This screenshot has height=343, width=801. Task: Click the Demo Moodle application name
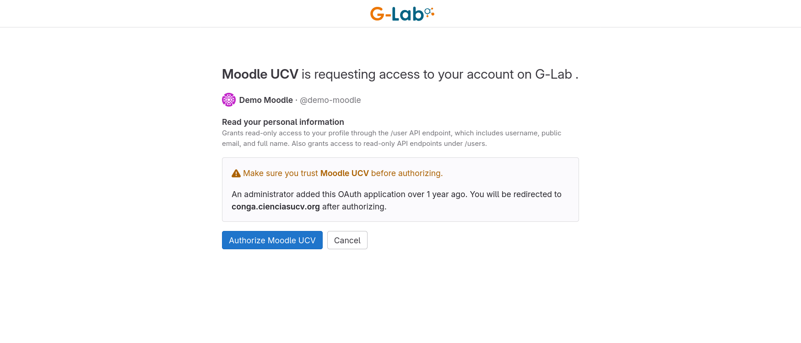coord(266,100)
